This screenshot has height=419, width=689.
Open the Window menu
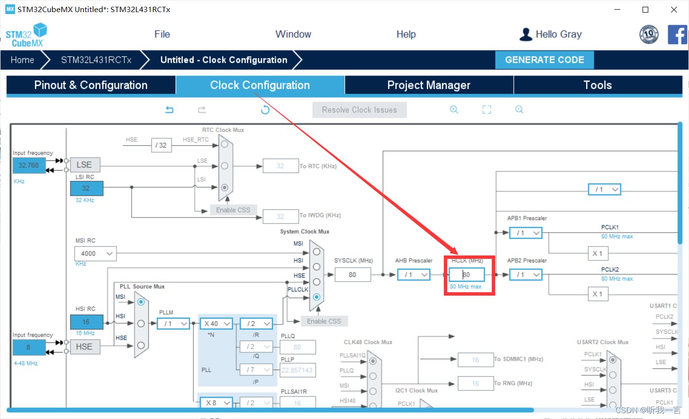pos(293,34)
